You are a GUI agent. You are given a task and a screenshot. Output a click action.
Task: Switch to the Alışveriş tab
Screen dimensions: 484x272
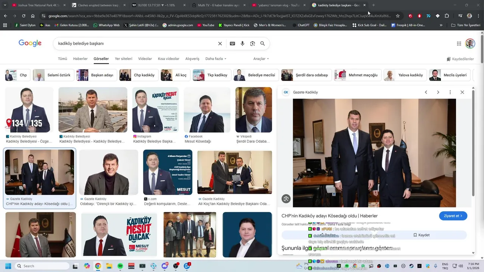[x=192, y=59]
